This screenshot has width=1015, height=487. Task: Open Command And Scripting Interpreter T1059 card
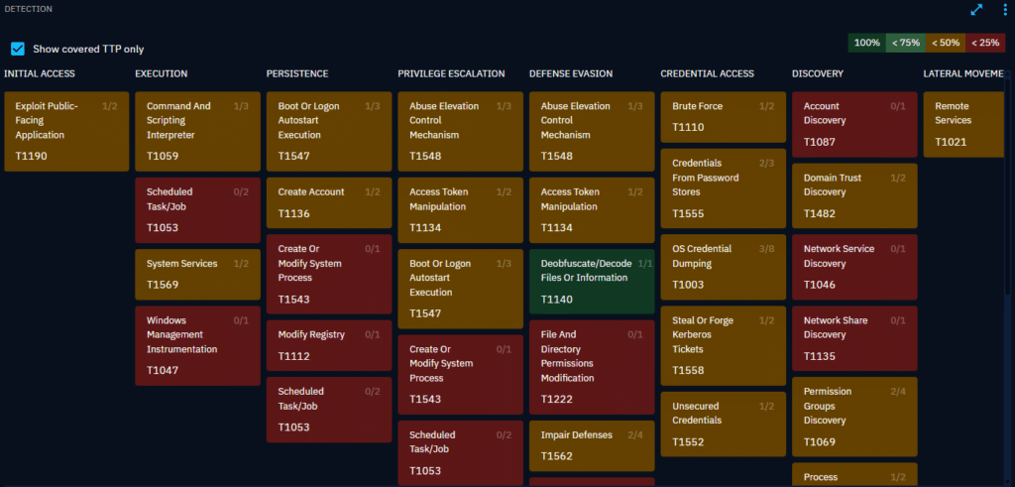(197, 132)
